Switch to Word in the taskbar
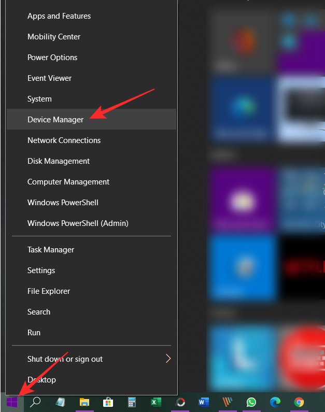The width and height of the screenshot is (325, 412). point(203,402)
